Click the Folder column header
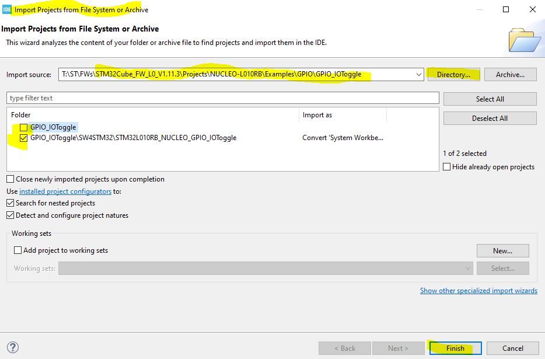Viewport: 545px width, 359px height. (153, 115)
